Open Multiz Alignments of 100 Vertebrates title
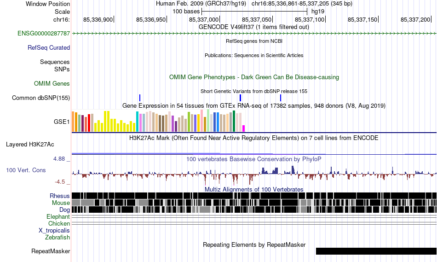The height and width of the screenshot is (262, 437). click(x=254, y=189)
